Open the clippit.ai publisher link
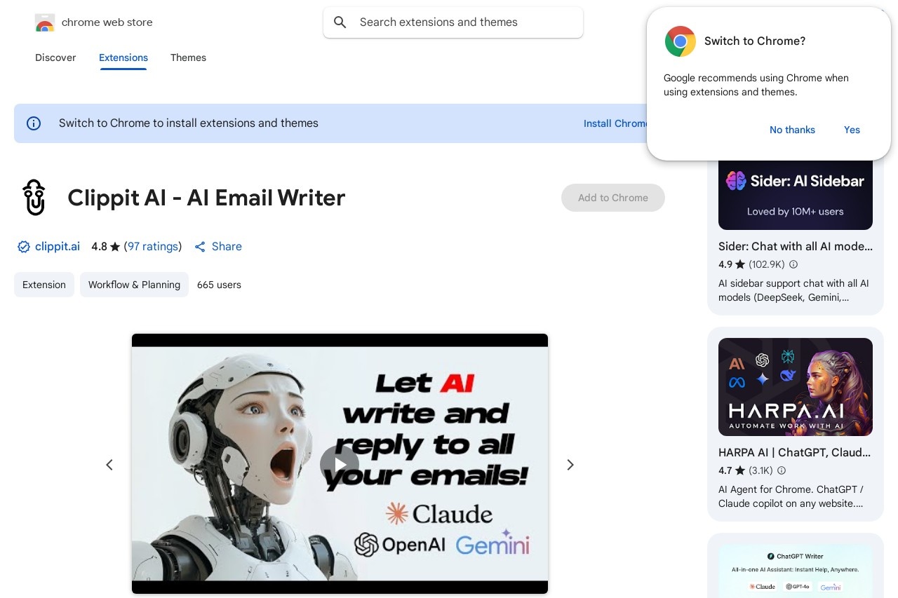Image resolution: width=898 pixels, height=598 pixels. click(x=58, y=247)
